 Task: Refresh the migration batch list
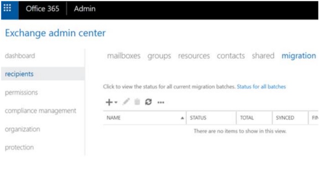click(x=148, y=102)
